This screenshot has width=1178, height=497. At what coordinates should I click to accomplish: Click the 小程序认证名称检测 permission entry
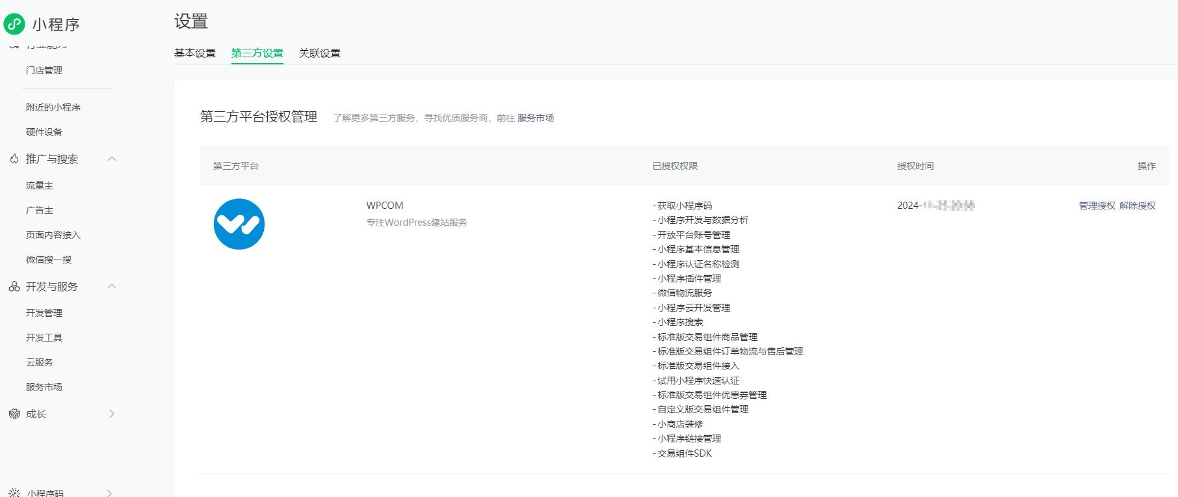pos(696,264)
